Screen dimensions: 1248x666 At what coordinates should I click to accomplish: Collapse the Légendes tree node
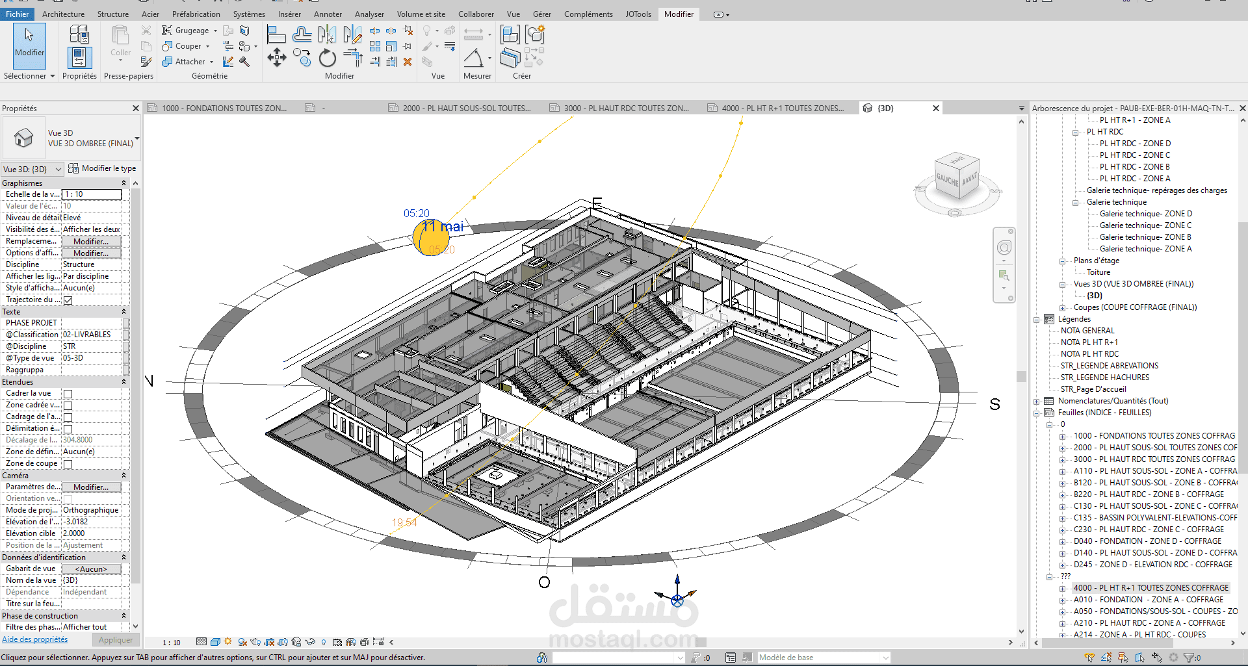pos(1037,319)
